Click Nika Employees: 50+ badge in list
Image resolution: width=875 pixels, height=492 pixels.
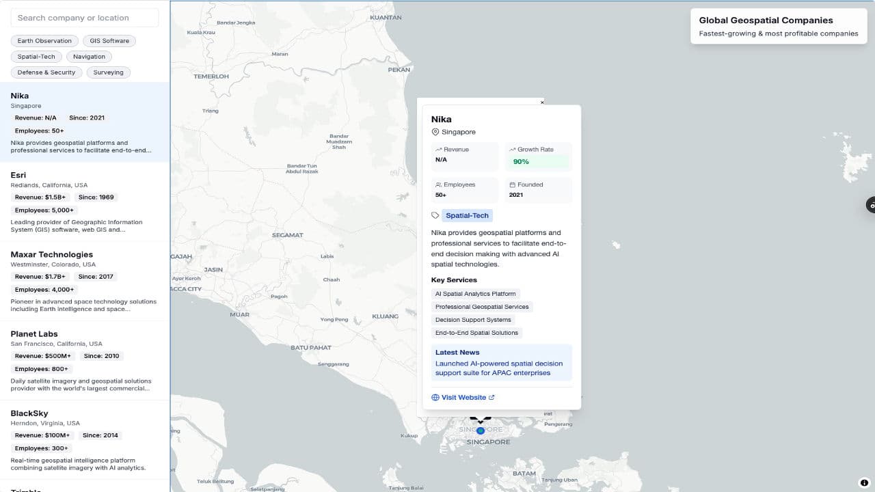(x=39, y=131)
